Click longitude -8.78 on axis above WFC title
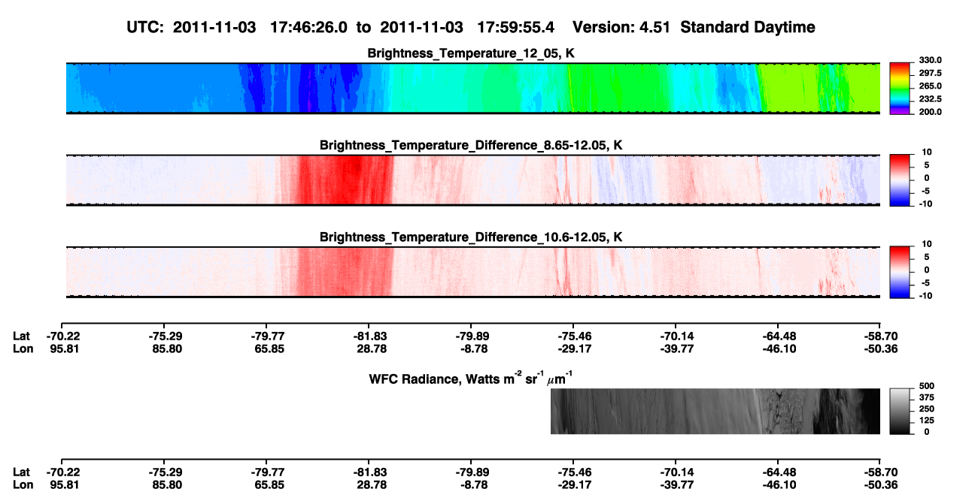Image resolution: width=978 pixels, height=501 pixels. (472, 349)
